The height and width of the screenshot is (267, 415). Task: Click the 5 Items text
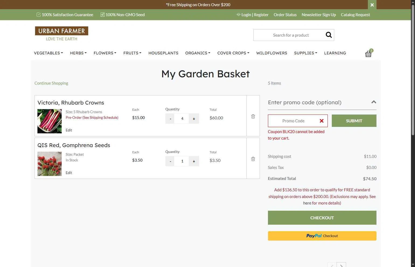tap(274, 83)
